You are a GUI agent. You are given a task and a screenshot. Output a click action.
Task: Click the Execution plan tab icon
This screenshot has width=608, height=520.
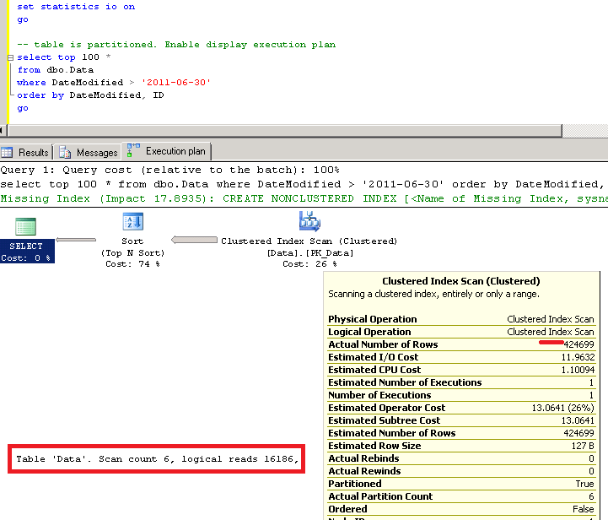(x=133, y=150)
